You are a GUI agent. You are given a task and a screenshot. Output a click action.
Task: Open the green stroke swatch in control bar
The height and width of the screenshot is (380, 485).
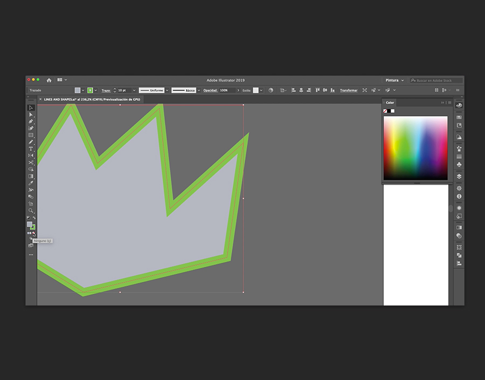[90, 90]
